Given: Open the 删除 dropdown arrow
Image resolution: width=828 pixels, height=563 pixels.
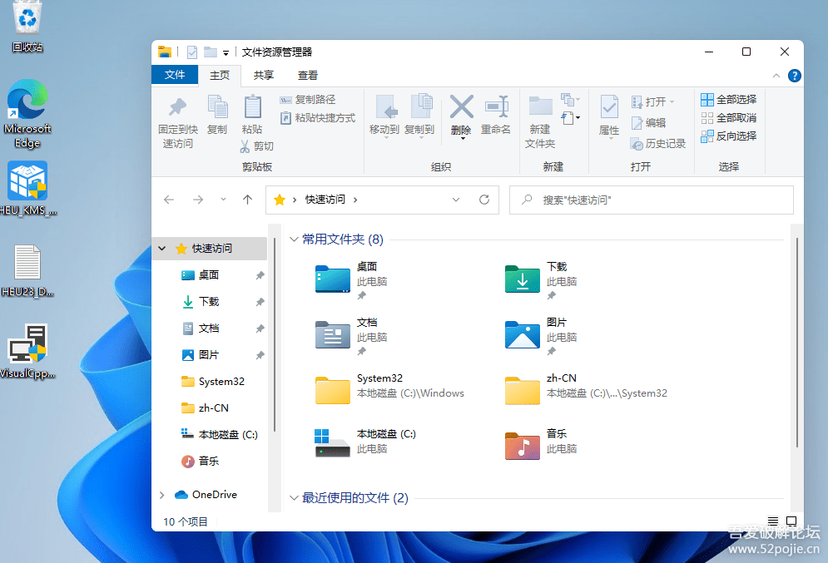Looking at the screenshot, I should click(463, 138).
